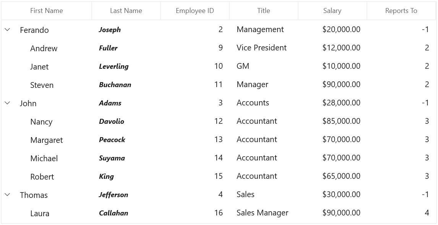Click the last name Callahan
Screen dimensions: 438x225
114,213
